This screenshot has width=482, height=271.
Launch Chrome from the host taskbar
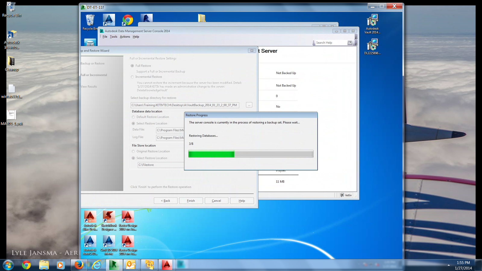[26, 265]
